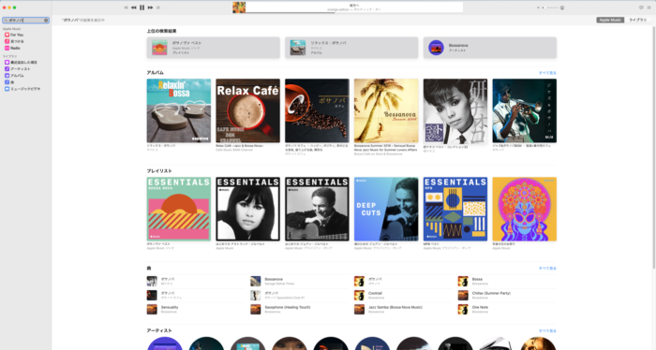656x350 pixels.
Task: Open the first purple artist avatar
Action: (x=165, y=343)
